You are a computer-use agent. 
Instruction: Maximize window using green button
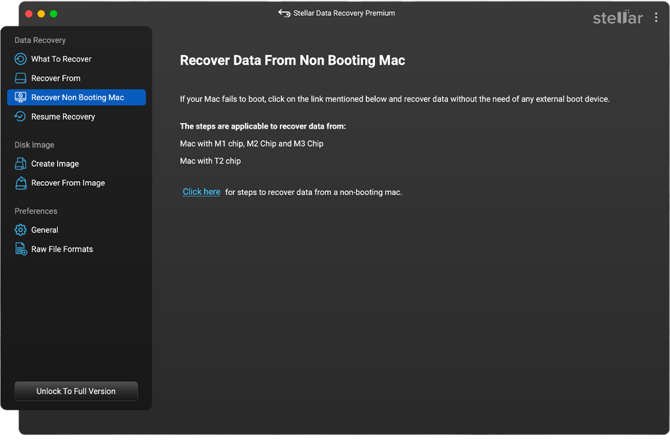click(53, 14)
